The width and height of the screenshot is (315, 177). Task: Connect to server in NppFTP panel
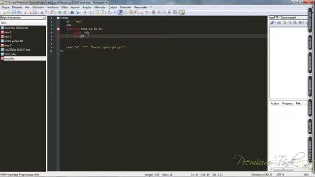click(272, 23)
